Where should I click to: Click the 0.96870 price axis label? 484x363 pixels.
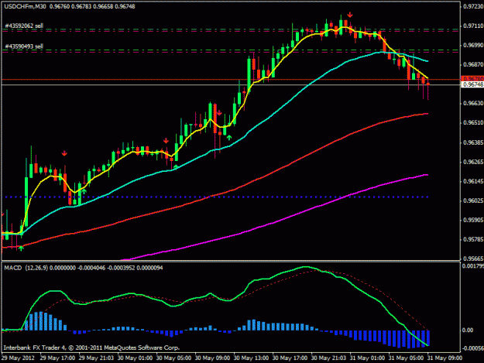tap(473, 64)
